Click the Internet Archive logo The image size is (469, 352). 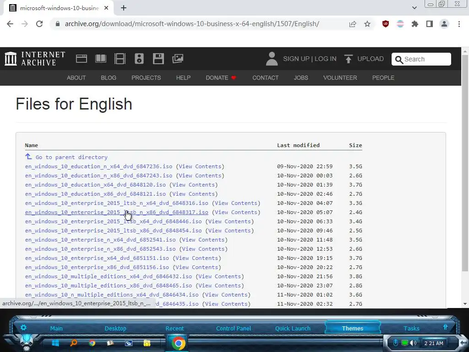[x=35, y=58]
